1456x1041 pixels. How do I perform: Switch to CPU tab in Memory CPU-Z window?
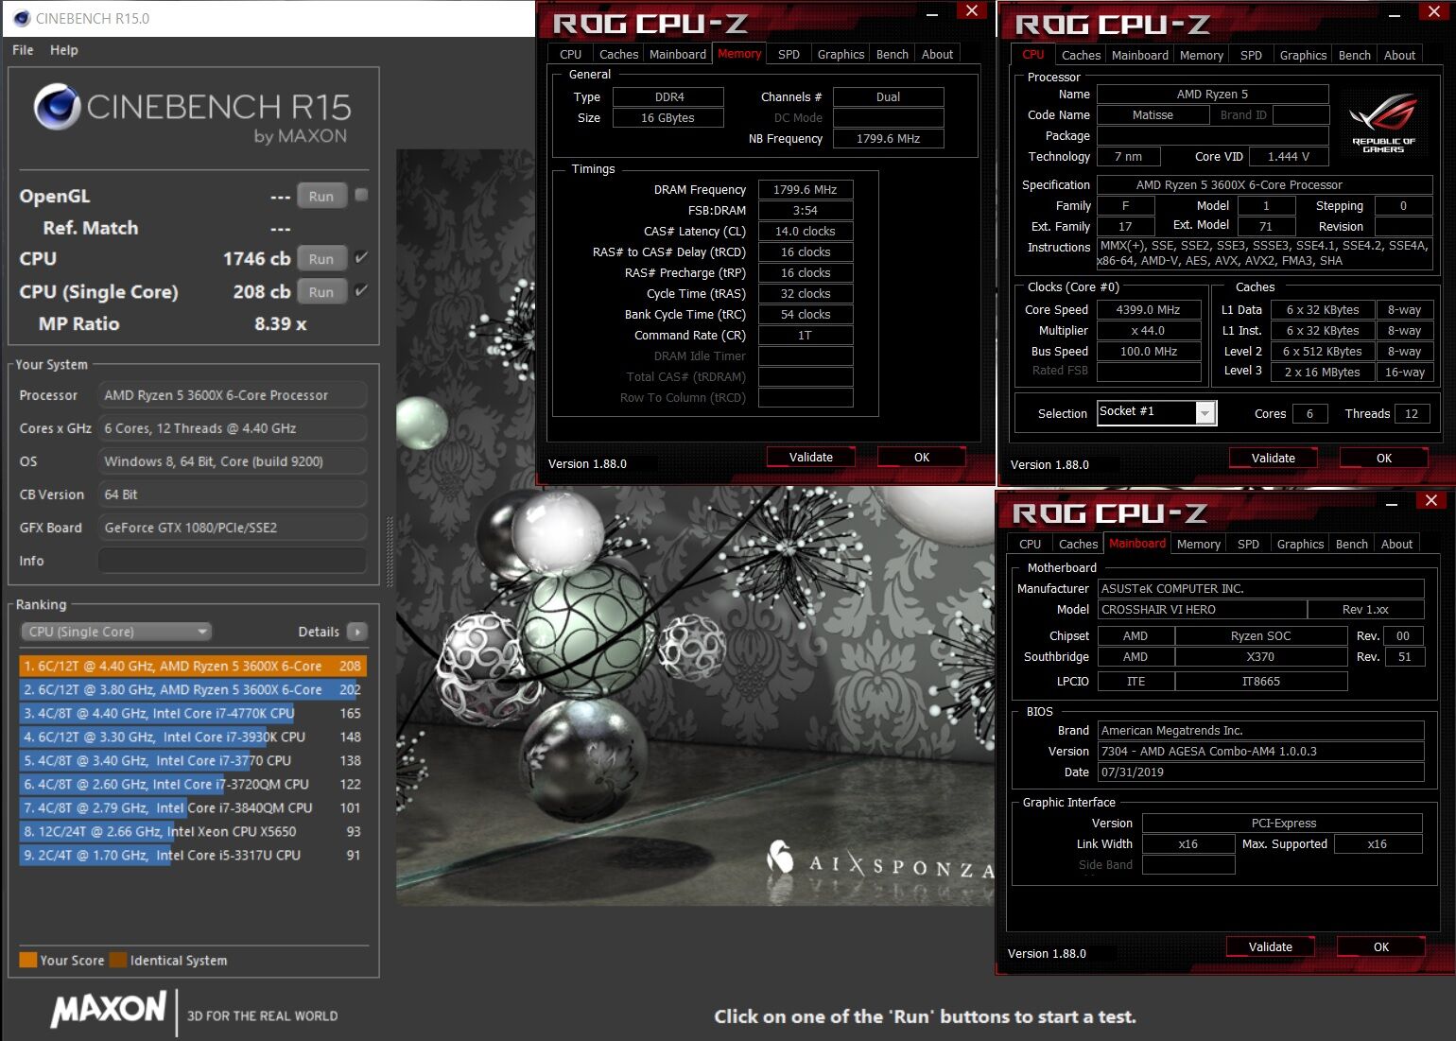[x=570, y=54]
